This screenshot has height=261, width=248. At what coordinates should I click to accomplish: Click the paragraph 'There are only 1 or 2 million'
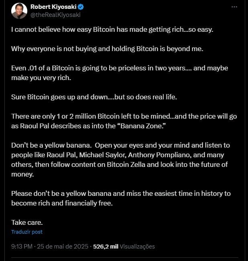[x=124, y=121]
